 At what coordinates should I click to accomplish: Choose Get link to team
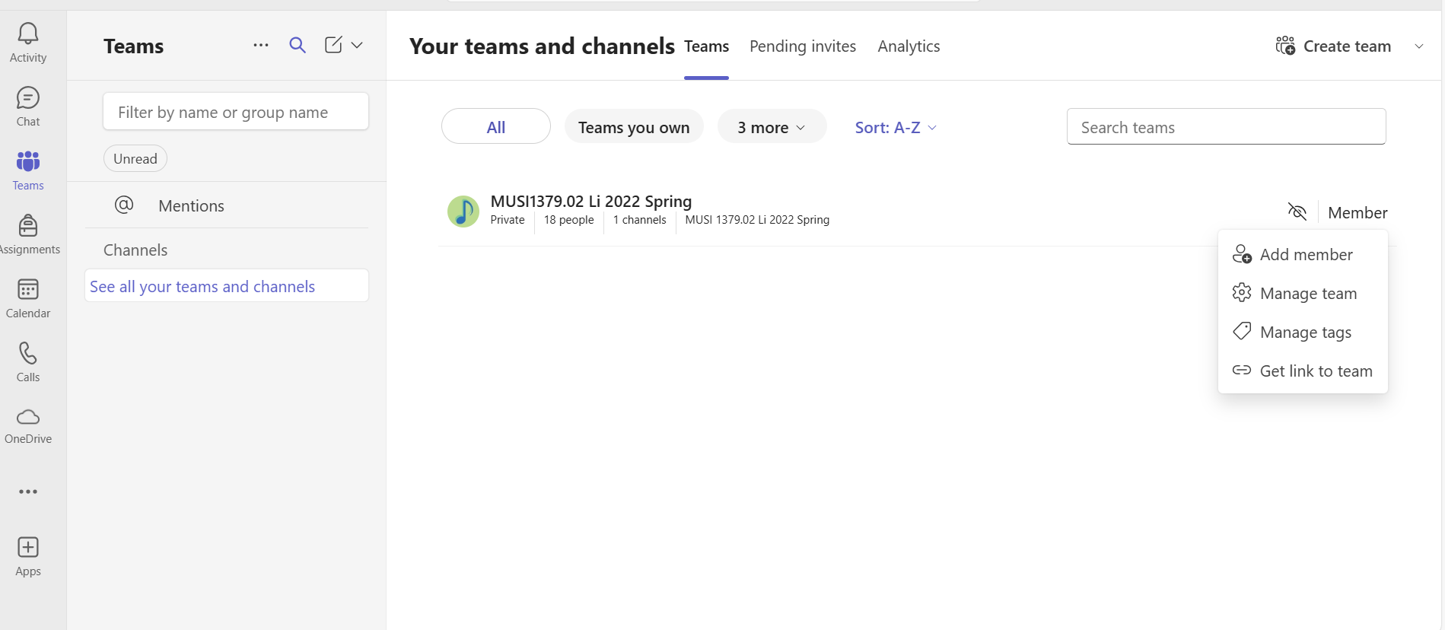tap(1303, 371)
